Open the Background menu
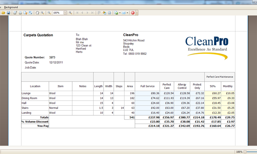 coord(11,7)
